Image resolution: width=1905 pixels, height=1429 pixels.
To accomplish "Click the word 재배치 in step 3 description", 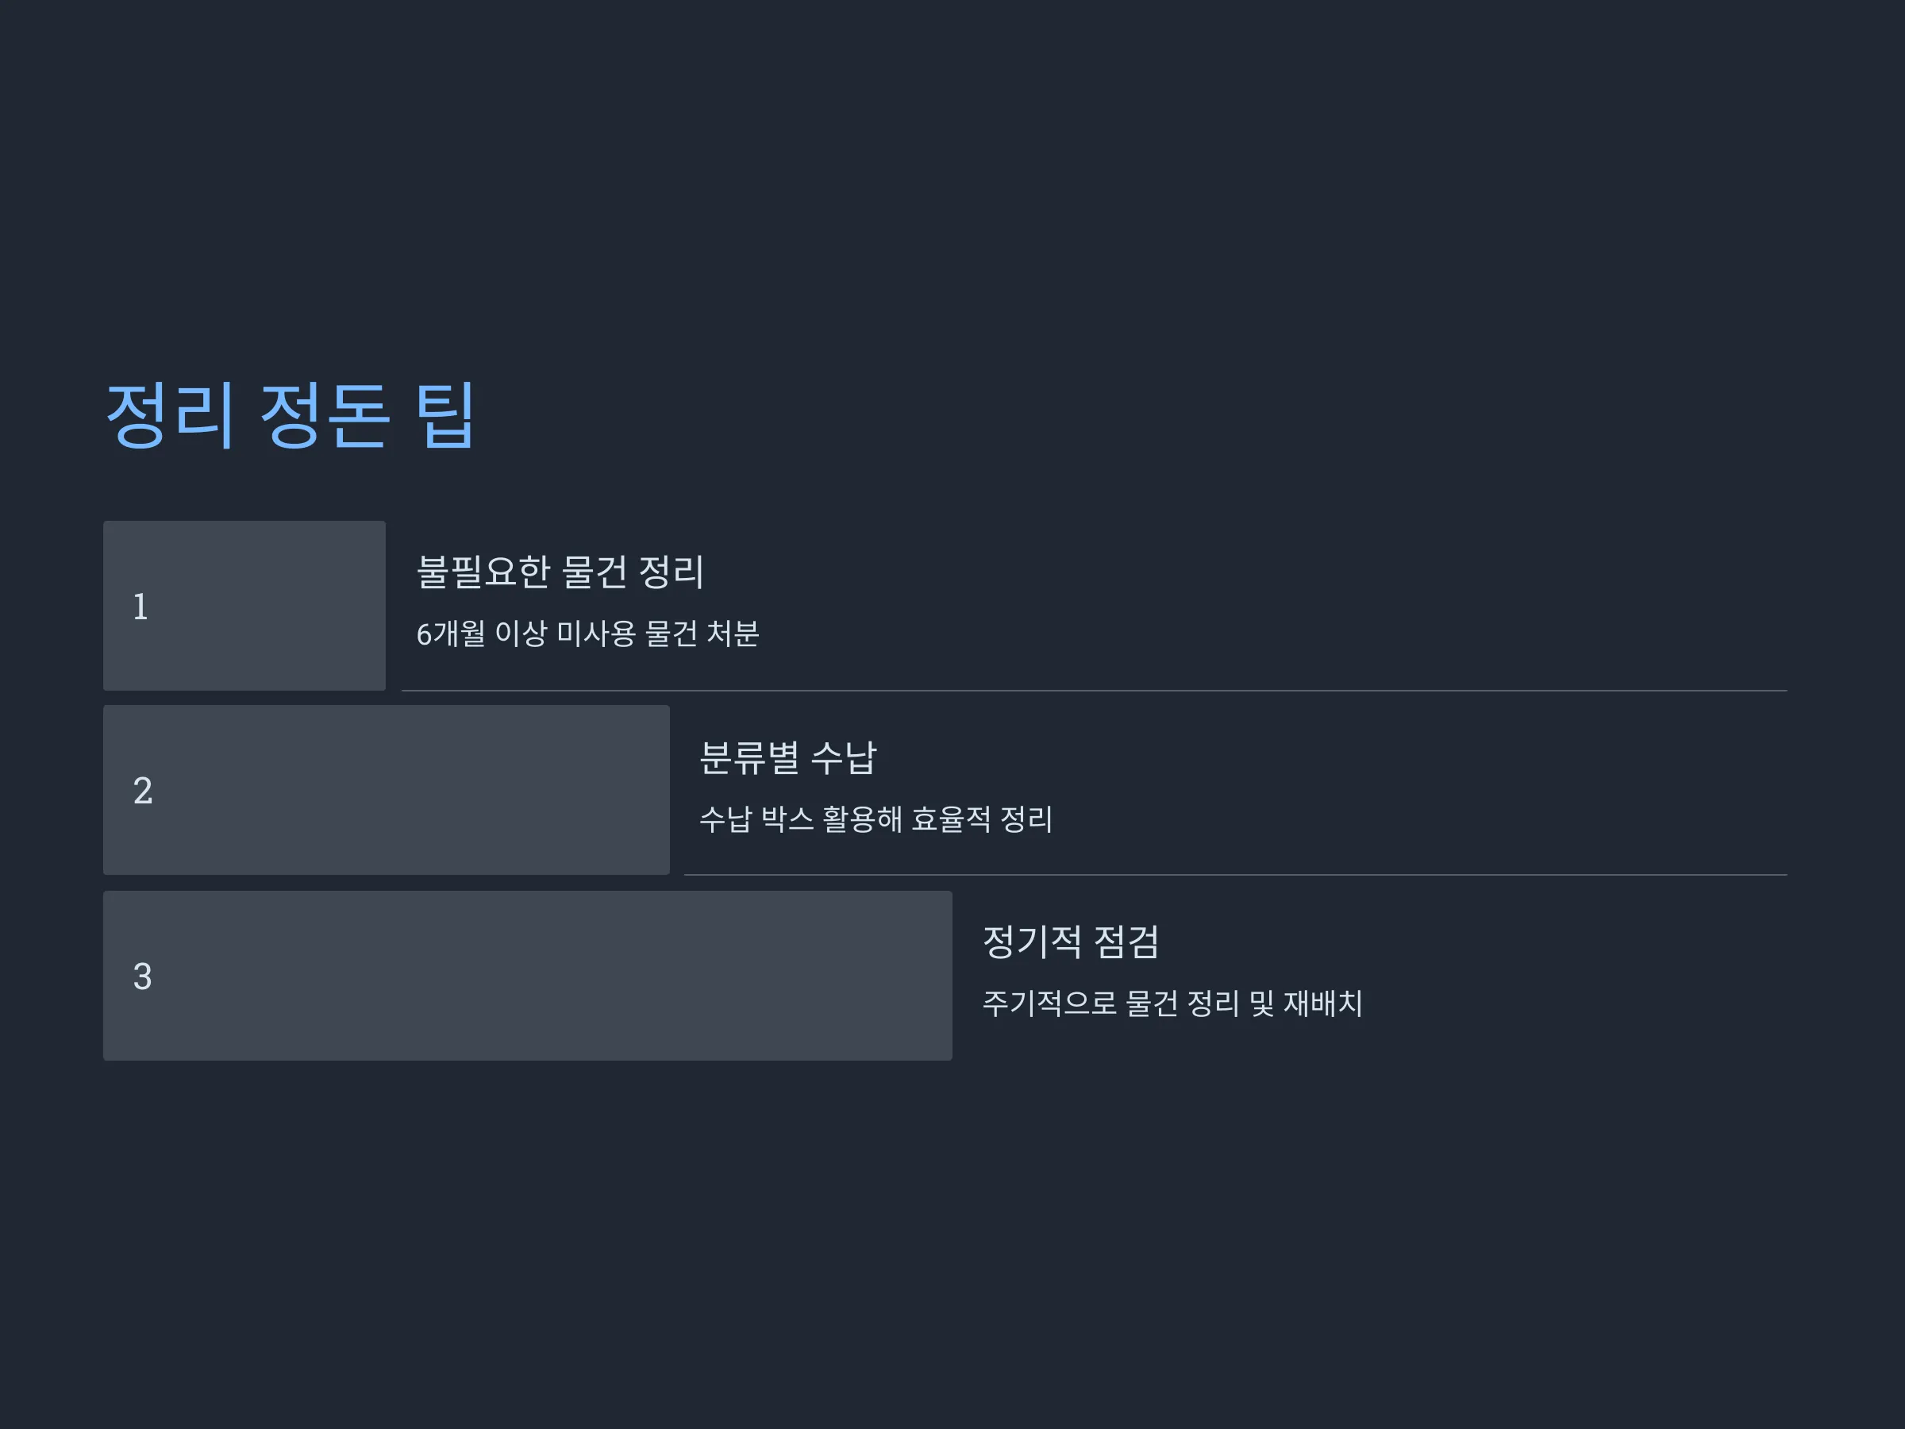I will tap(1324, 1003).
